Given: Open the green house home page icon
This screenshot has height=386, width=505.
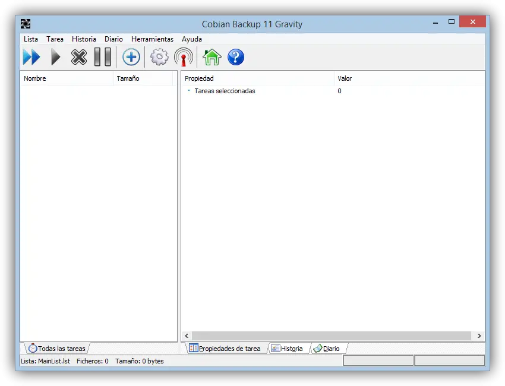Looking at the screenshot, I should 212,57.
